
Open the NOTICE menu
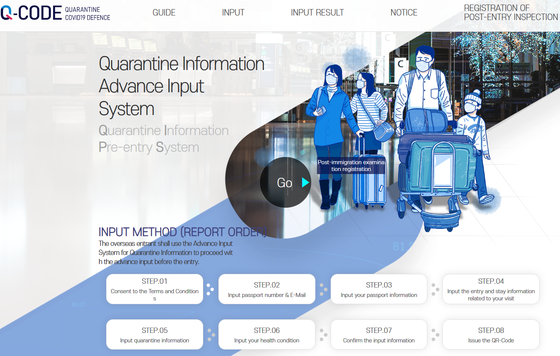[x=404, y=13]
